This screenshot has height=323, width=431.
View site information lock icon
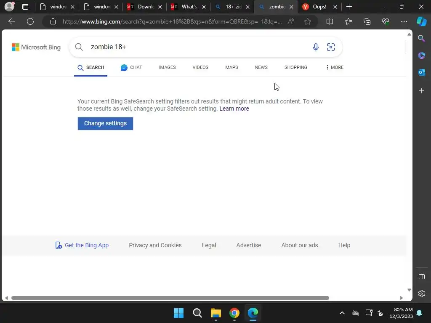53,21
